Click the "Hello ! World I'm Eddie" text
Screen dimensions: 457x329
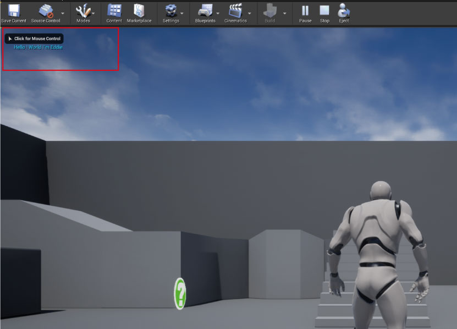(38, 47)
